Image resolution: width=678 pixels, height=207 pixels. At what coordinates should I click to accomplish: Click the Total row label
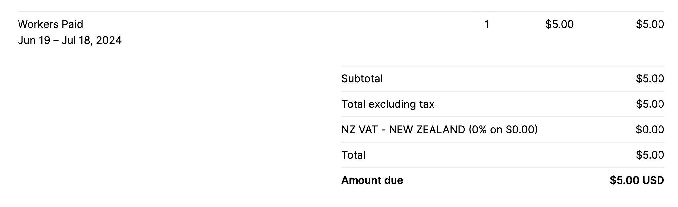click(x=353, y=155)
